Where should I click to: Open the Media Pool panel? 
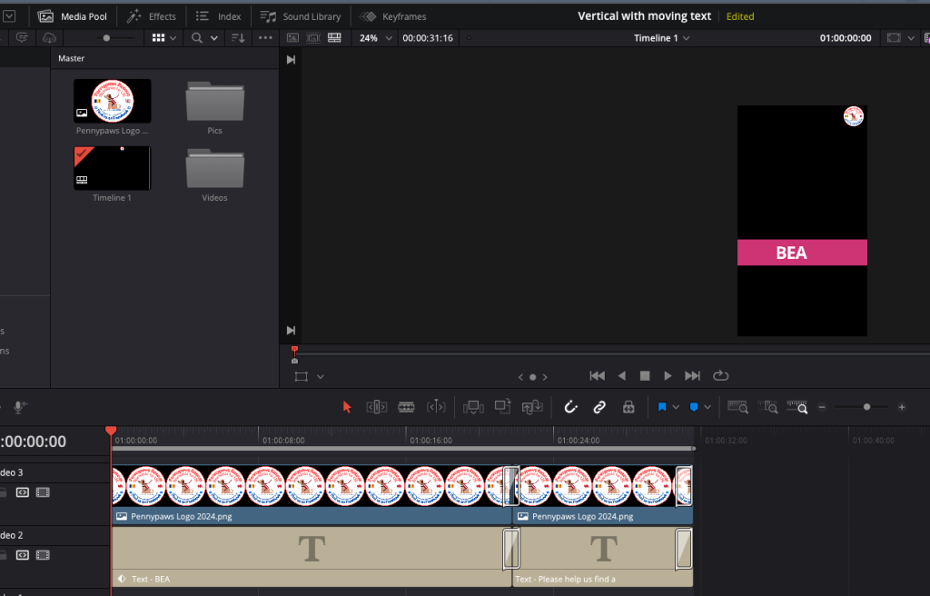point(72,16)
